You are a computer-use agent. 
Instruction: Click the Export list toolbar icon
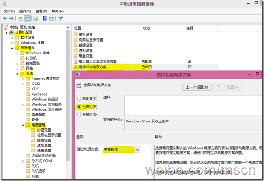click(x=36, y=18)
